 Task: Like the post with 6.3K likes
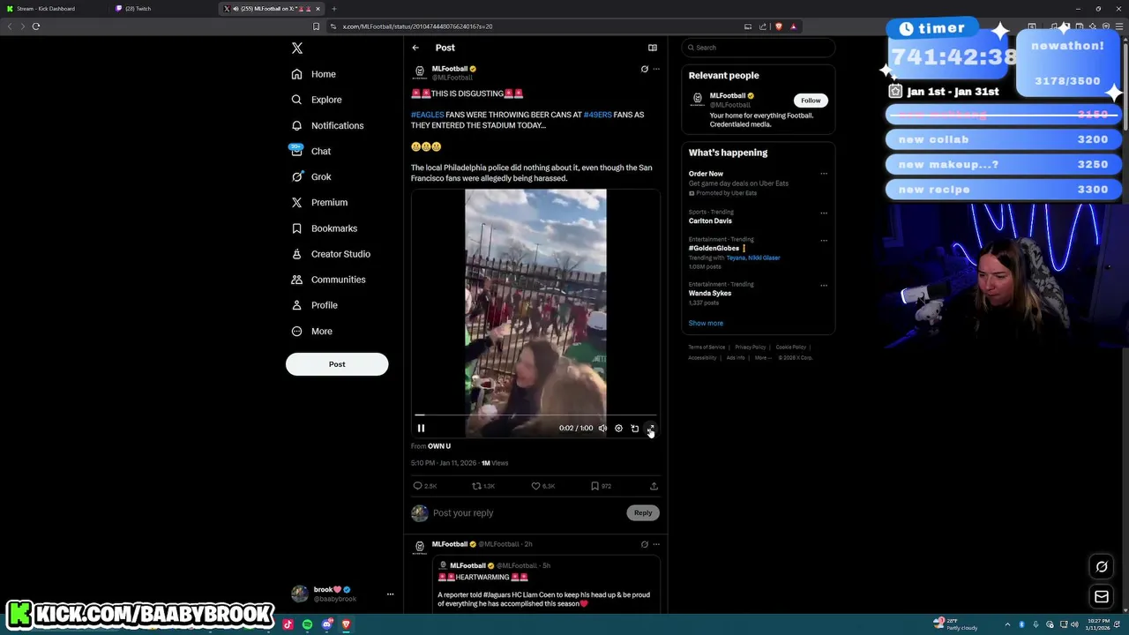(x=535, y=486)
